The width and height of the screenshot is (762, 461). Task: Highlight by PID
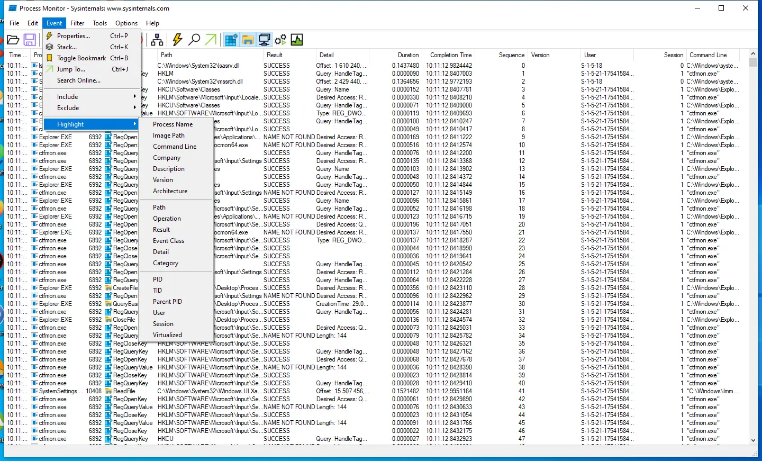tap(176, 279)
